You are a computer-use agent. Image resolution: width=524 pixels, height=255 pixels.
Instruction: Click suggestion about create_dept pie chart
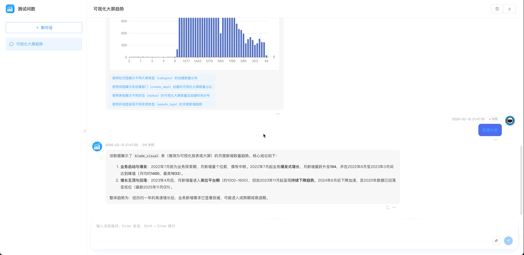(x=162, y=87)
